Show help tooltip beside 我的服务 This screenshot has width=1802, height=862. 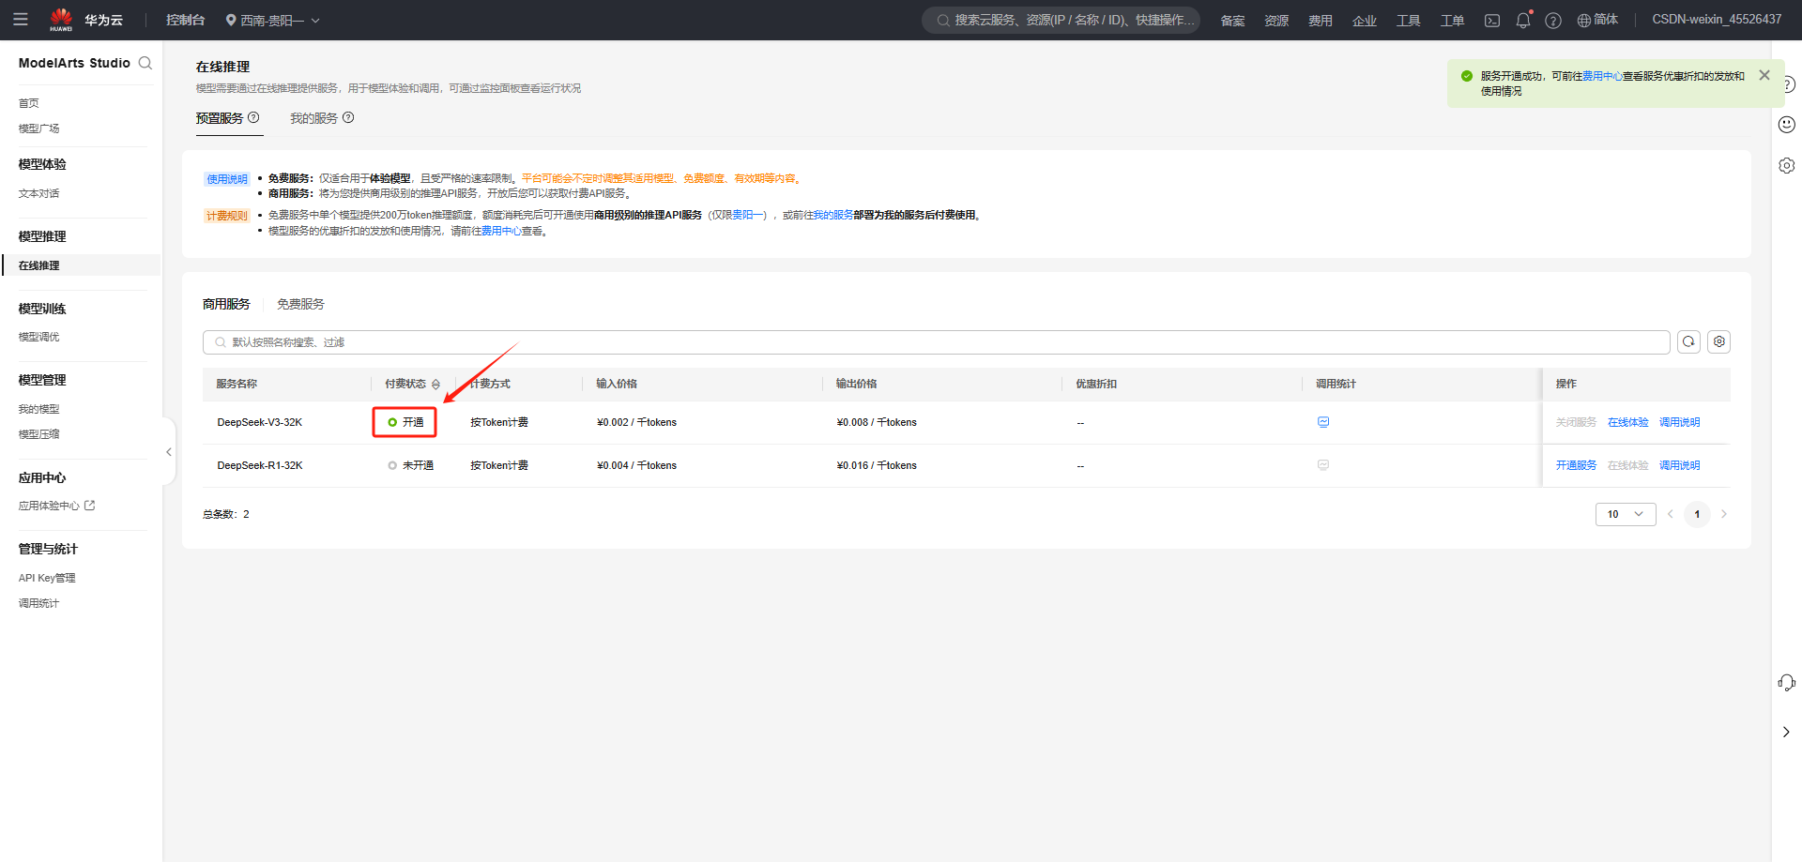pyautogui.click(x=348, y=118)
